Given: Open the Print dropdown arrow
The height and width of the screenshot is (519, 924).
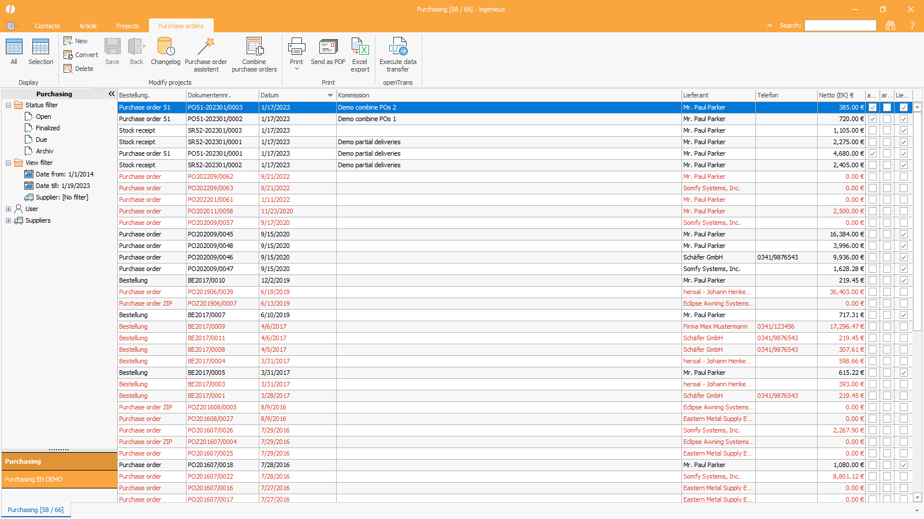Looking at the screenshot, I should click(297, 69).
